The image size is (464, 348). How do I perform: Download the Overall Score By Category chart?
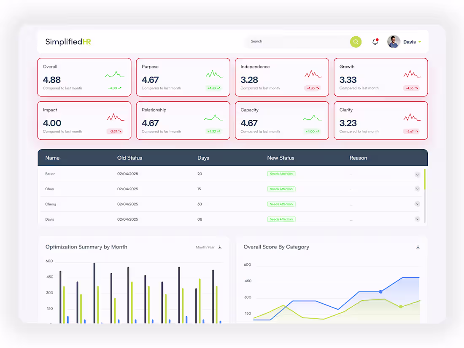[418, 247]
